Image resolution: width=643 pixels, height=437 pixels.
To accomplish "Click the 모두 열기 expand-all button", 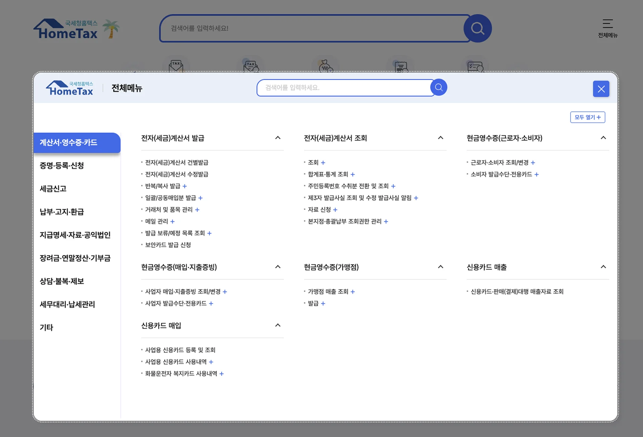I will pos(588,117).
